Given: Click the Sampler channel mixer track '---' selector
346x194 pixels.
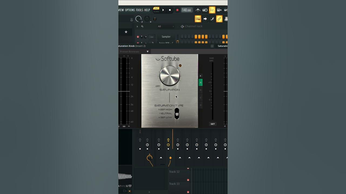Looking at the screenshot, I should click(152, 37).
